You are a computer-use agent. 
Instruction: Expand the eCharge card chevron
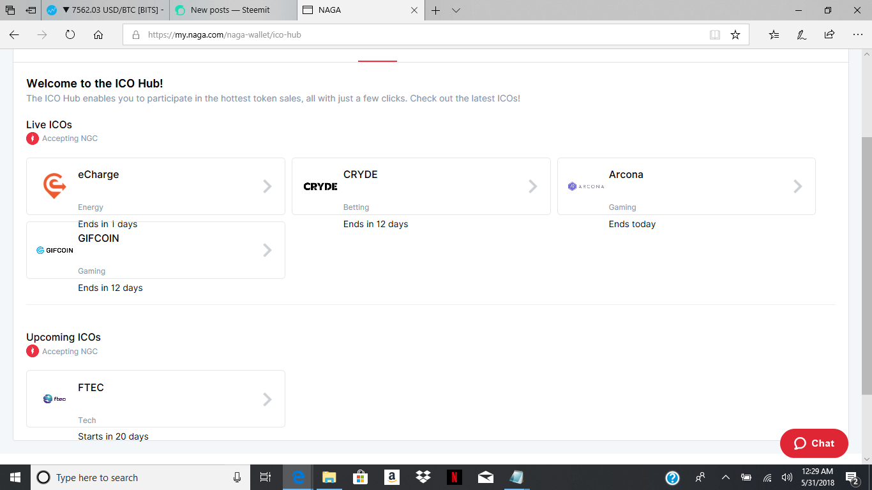point(267,186)
